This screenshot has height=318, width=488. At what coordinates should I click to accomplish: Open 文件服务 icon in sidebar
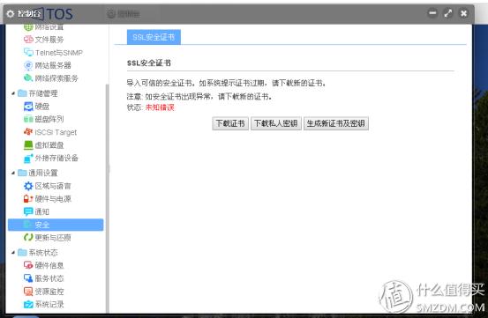28,40
